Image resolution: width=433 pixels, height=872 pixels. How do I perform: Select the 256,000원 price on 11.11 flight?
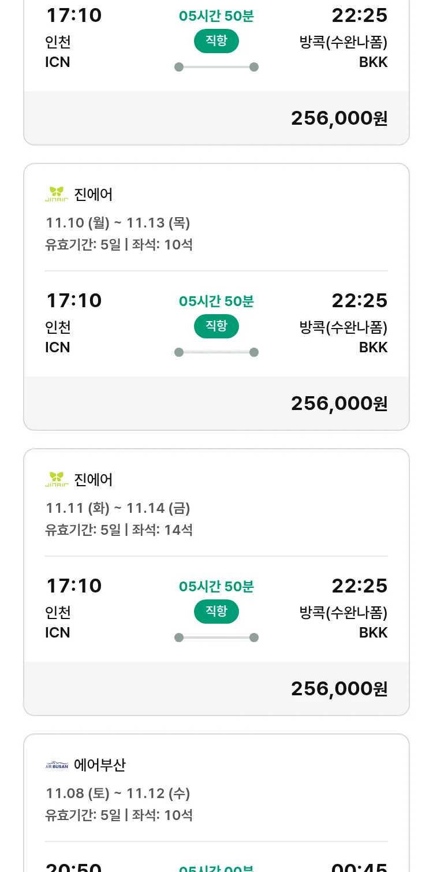click(x=339, y=688)
